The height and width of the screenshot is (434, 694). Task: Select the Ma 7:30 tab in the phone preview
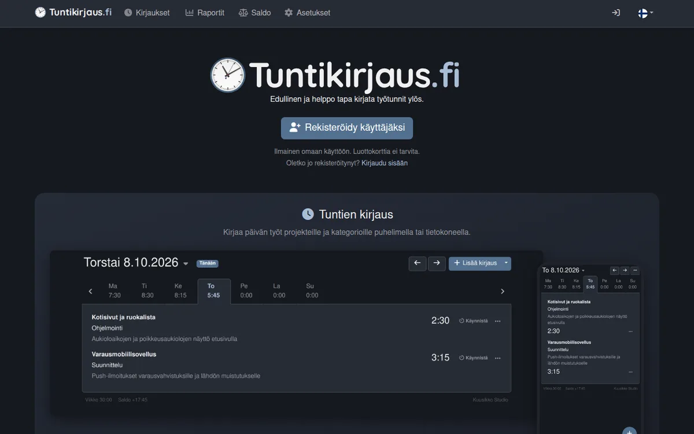click(x=548, y=284)
